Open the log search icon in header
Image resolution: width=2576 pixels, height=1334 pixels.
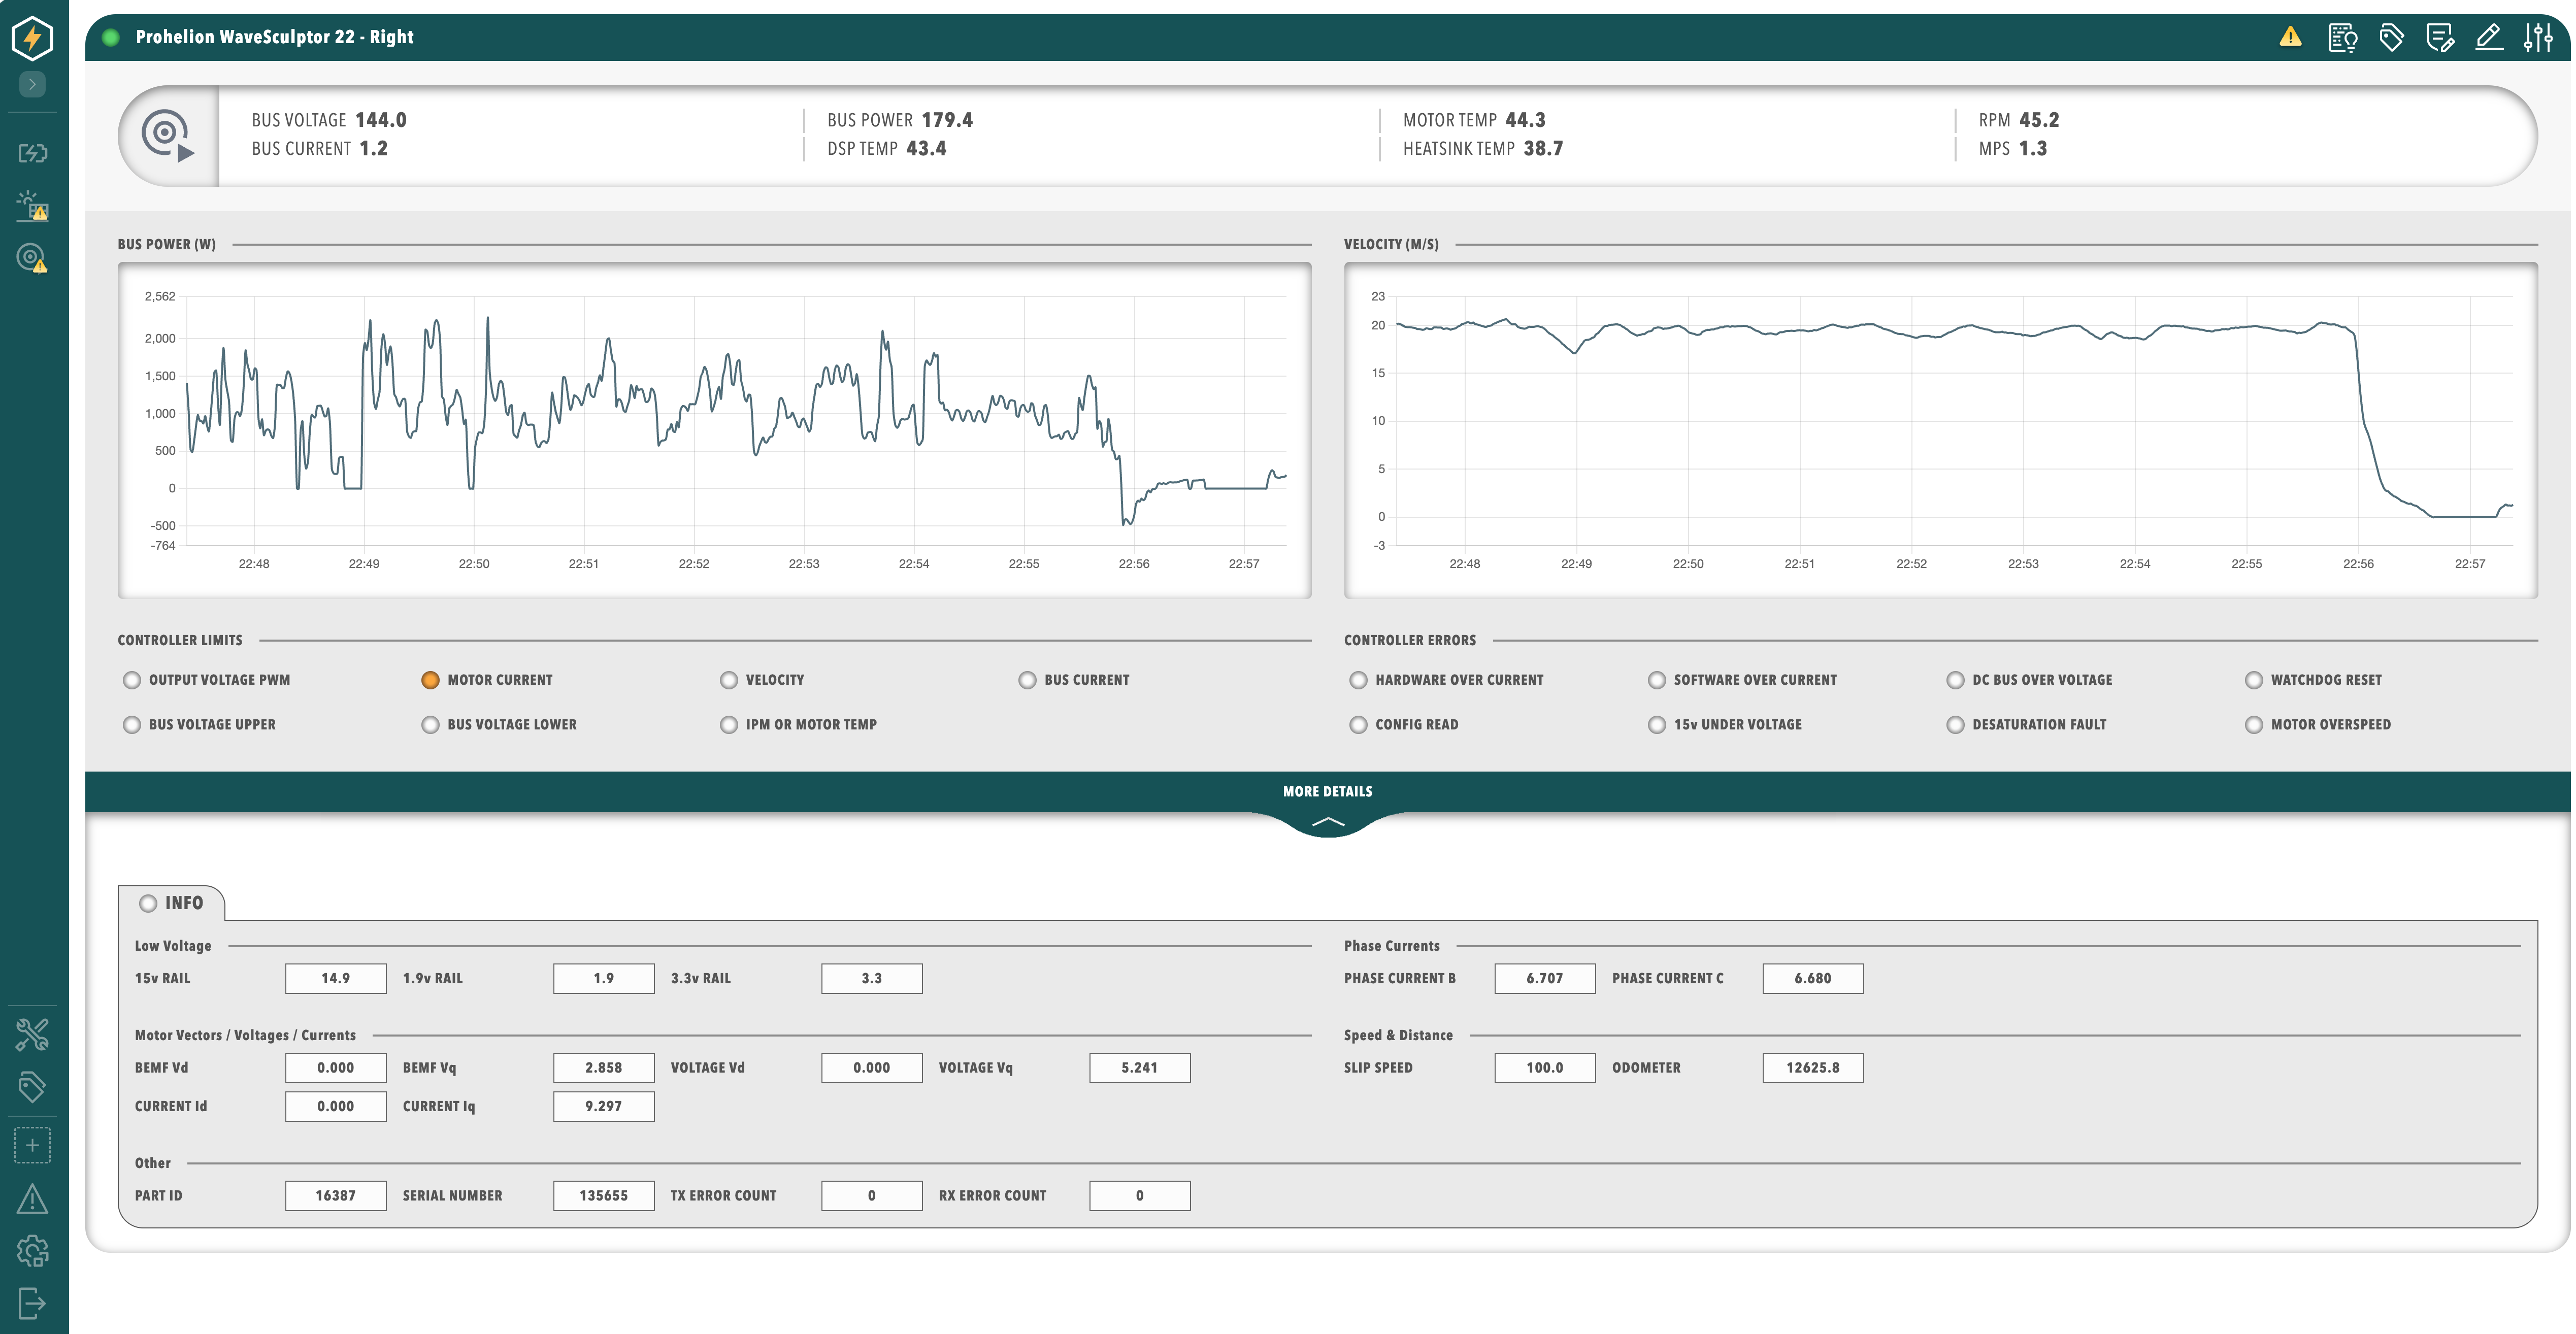[2343, 38]
